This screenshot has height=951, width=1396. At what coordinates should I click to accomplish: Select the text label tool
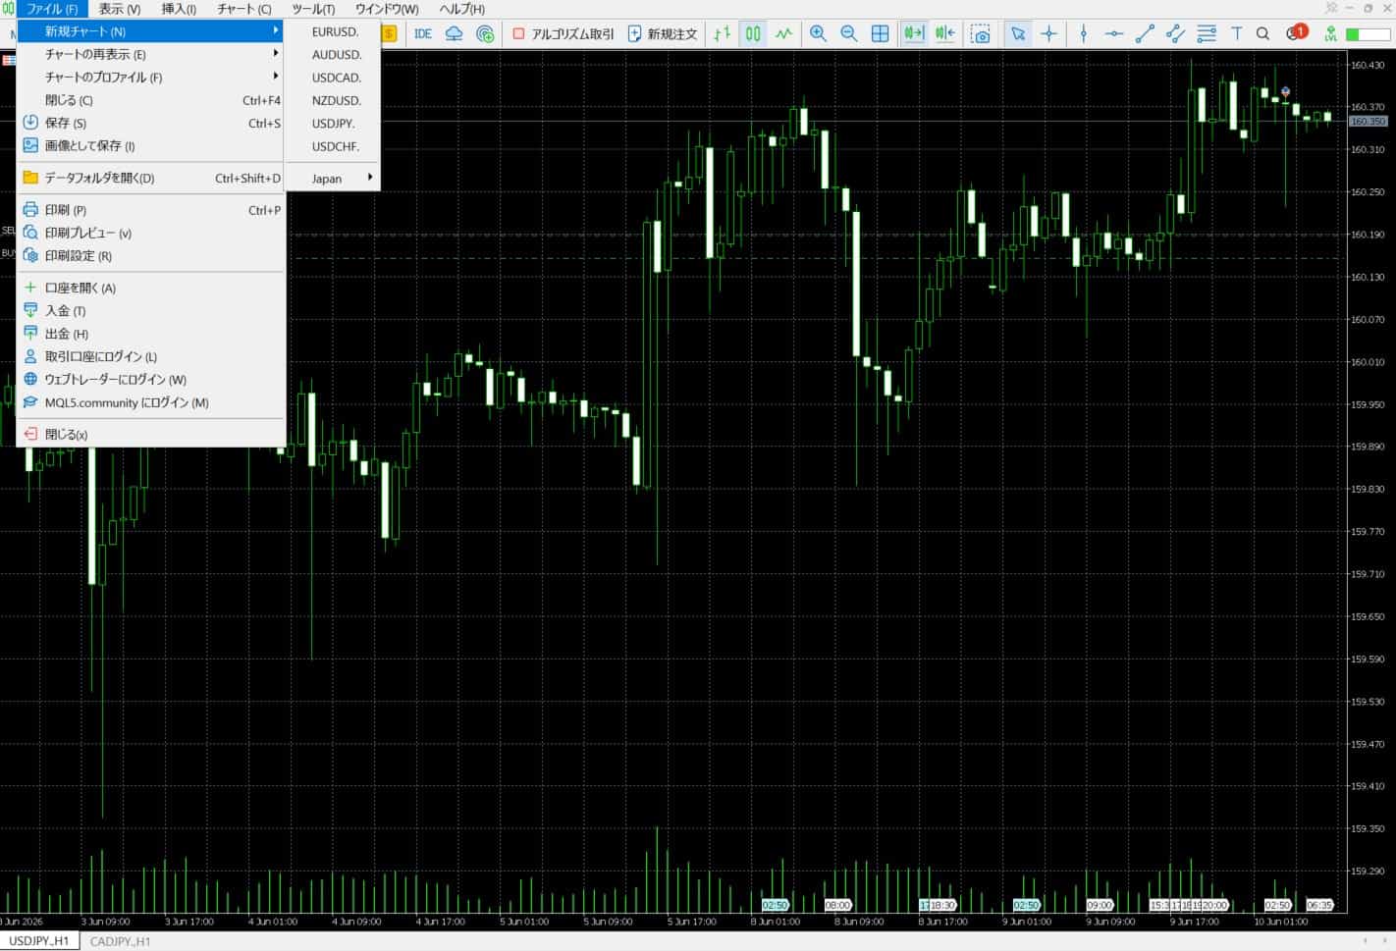[x=1236, y=33]
